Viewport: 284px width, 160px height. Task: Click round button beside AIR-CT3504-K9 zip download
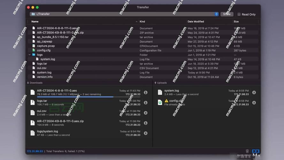(146, 123)
